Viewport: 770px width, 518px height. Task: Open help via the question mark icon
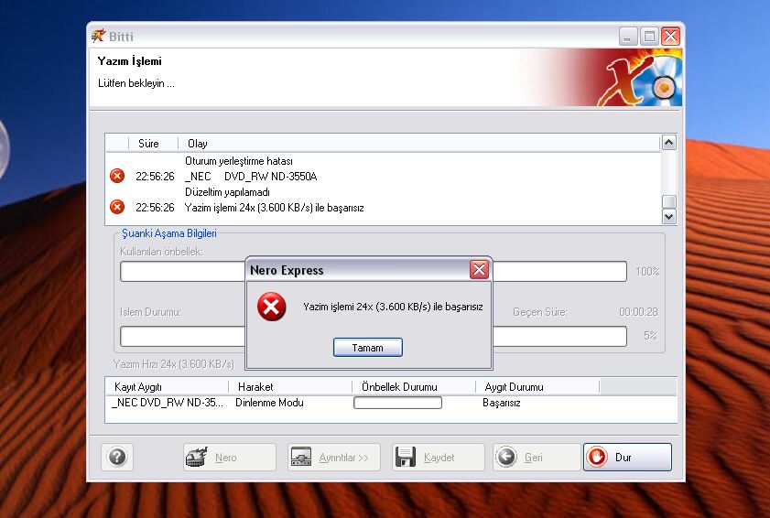[x=117, y=457]
